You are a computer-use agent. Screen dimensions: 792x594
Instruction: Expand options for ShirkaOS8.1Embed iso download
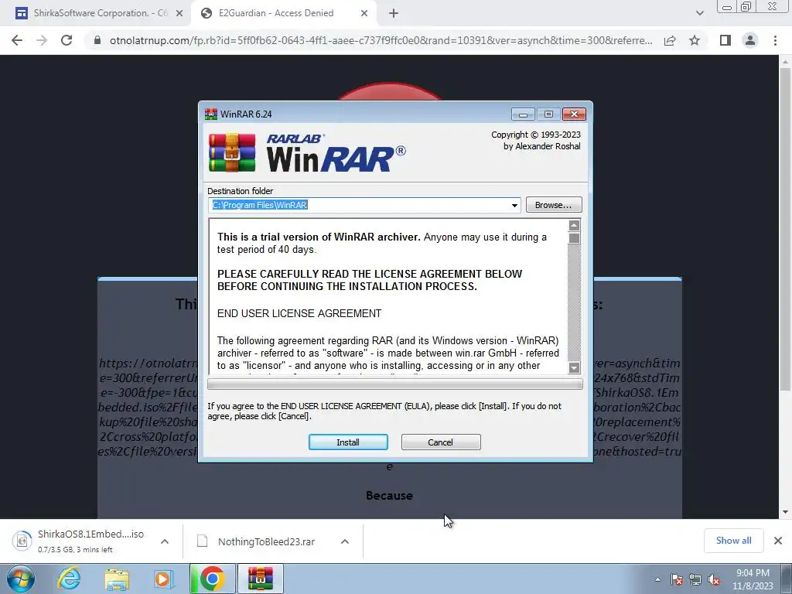tap(165, 541)
